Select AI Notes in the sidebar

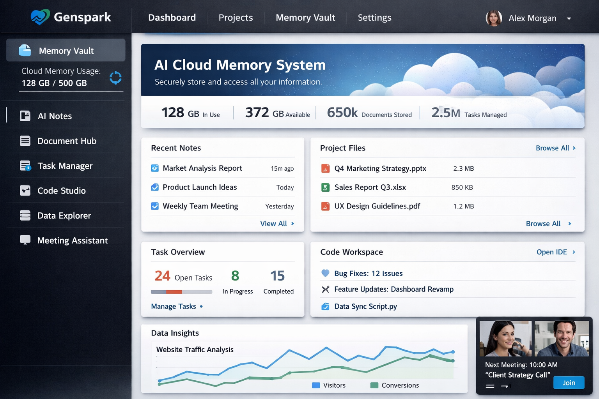tap(66, 116)
